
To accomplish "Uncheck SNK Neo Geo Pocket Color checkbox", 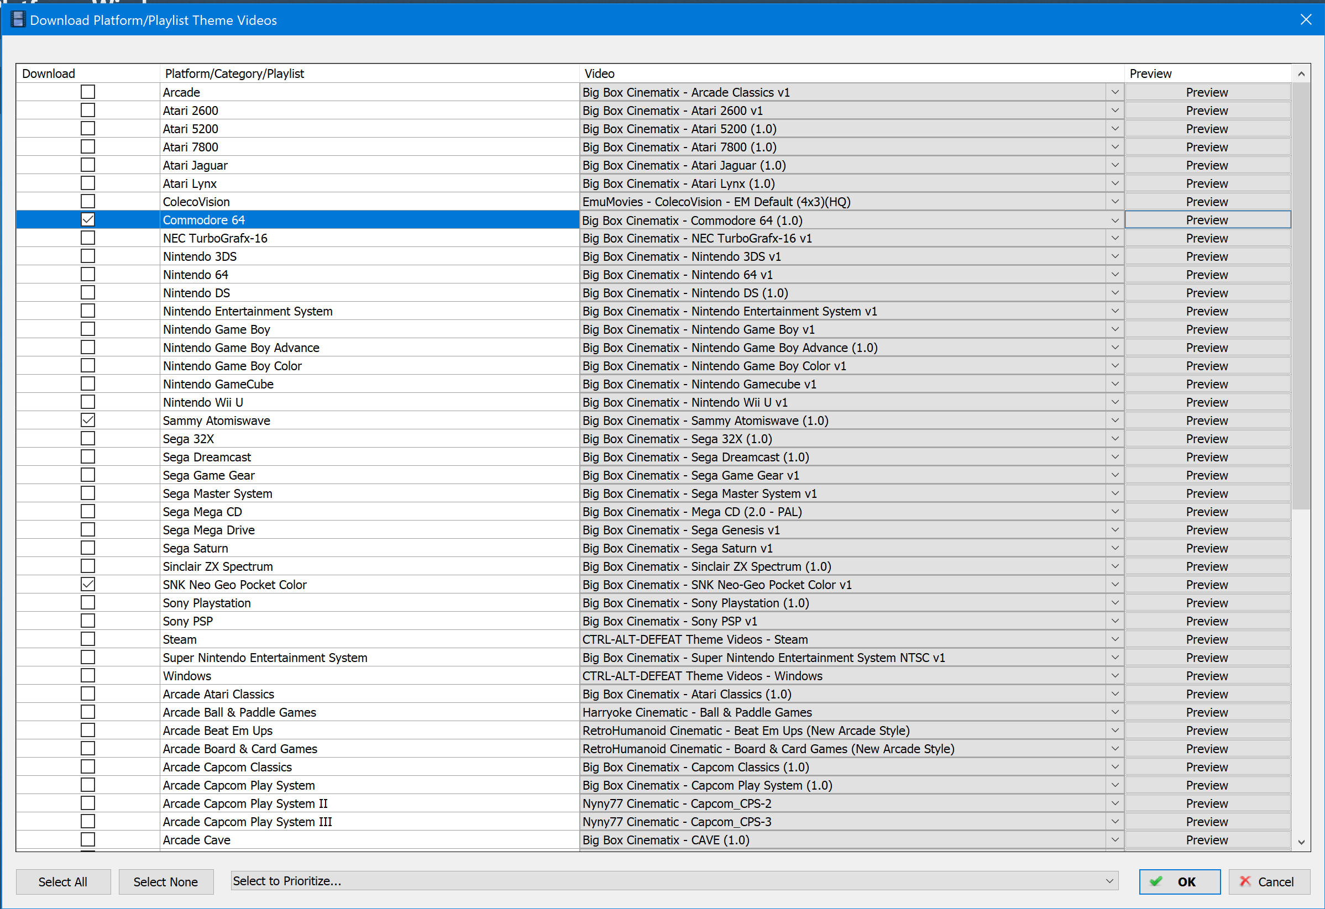I will tap(88, 584).
